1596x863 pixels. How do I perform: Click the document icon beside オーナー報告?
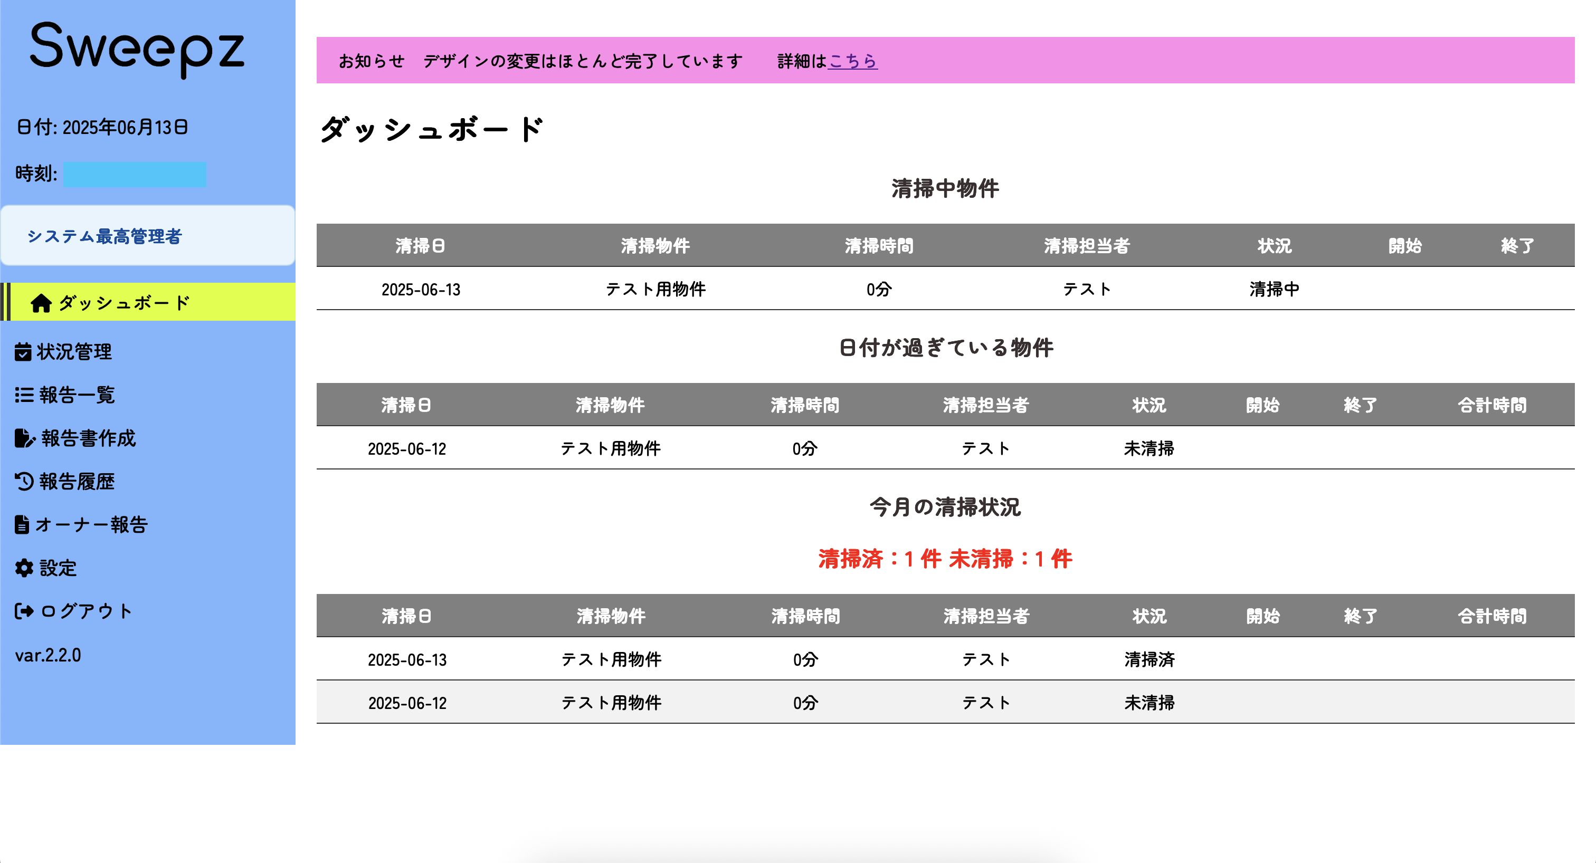point(23,525)
